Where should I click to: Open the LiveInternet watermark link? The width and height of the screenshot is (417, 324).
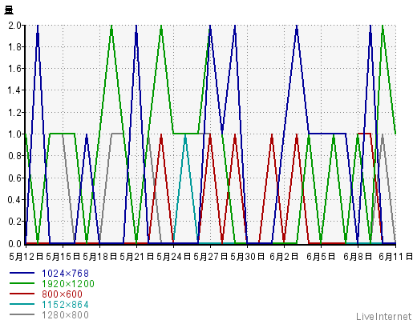tap(384, 317)
